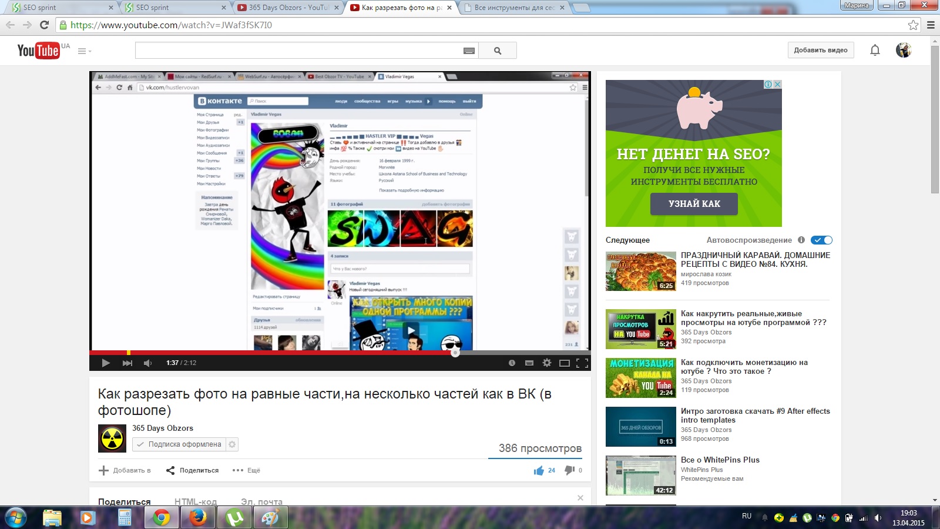The image size is (940, 529).
Task: Open the YouTube guide menu icon
Action: point(84,51)
